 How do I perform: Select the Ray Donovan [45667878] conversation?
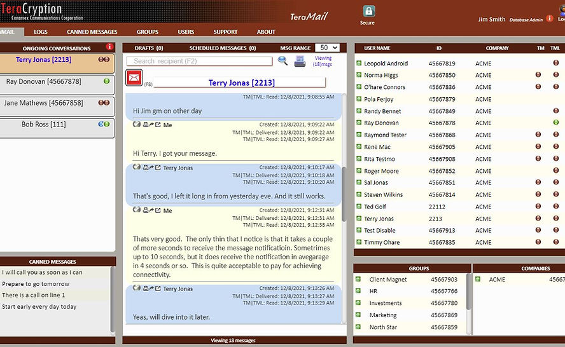[x=57, y=85]
